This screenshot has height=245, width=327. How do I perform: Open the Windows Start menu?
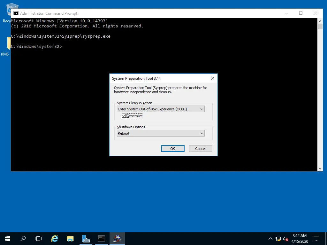pyautogui.click(x=8, y=239)
